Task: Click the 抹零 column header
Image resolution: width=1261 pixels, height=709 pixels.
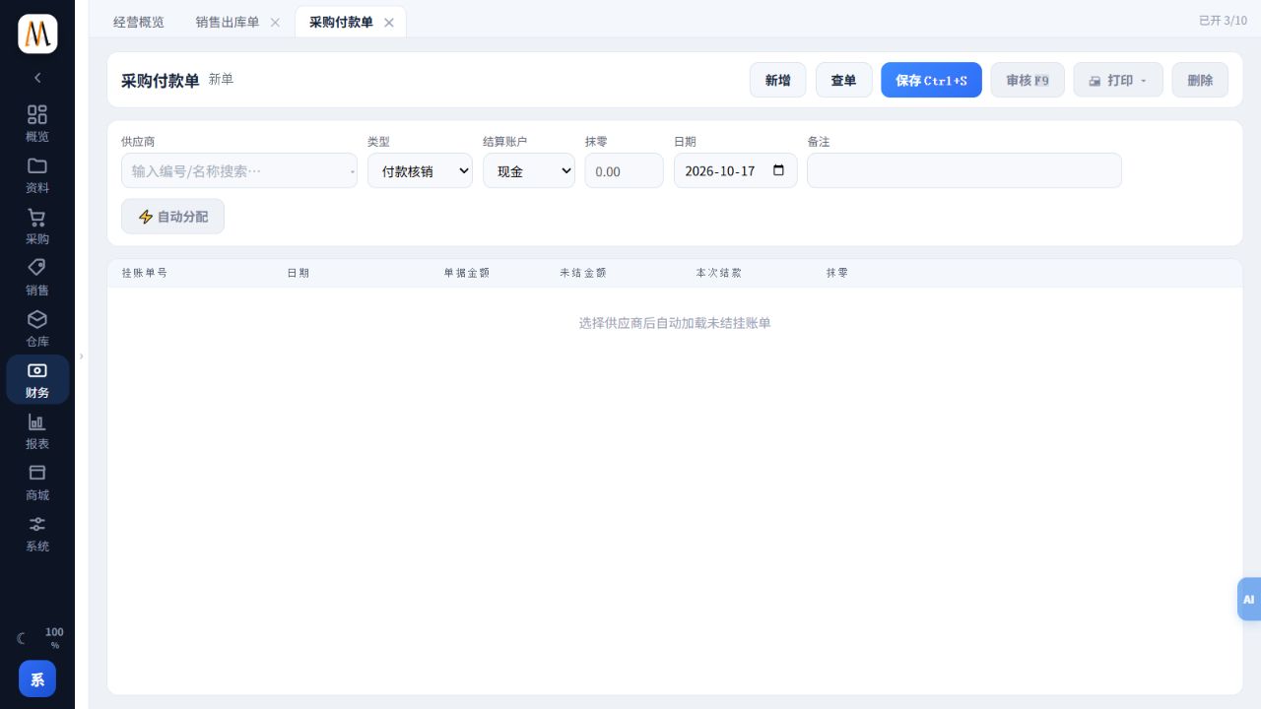Action: pyautogui.click(x=837, y=273)
